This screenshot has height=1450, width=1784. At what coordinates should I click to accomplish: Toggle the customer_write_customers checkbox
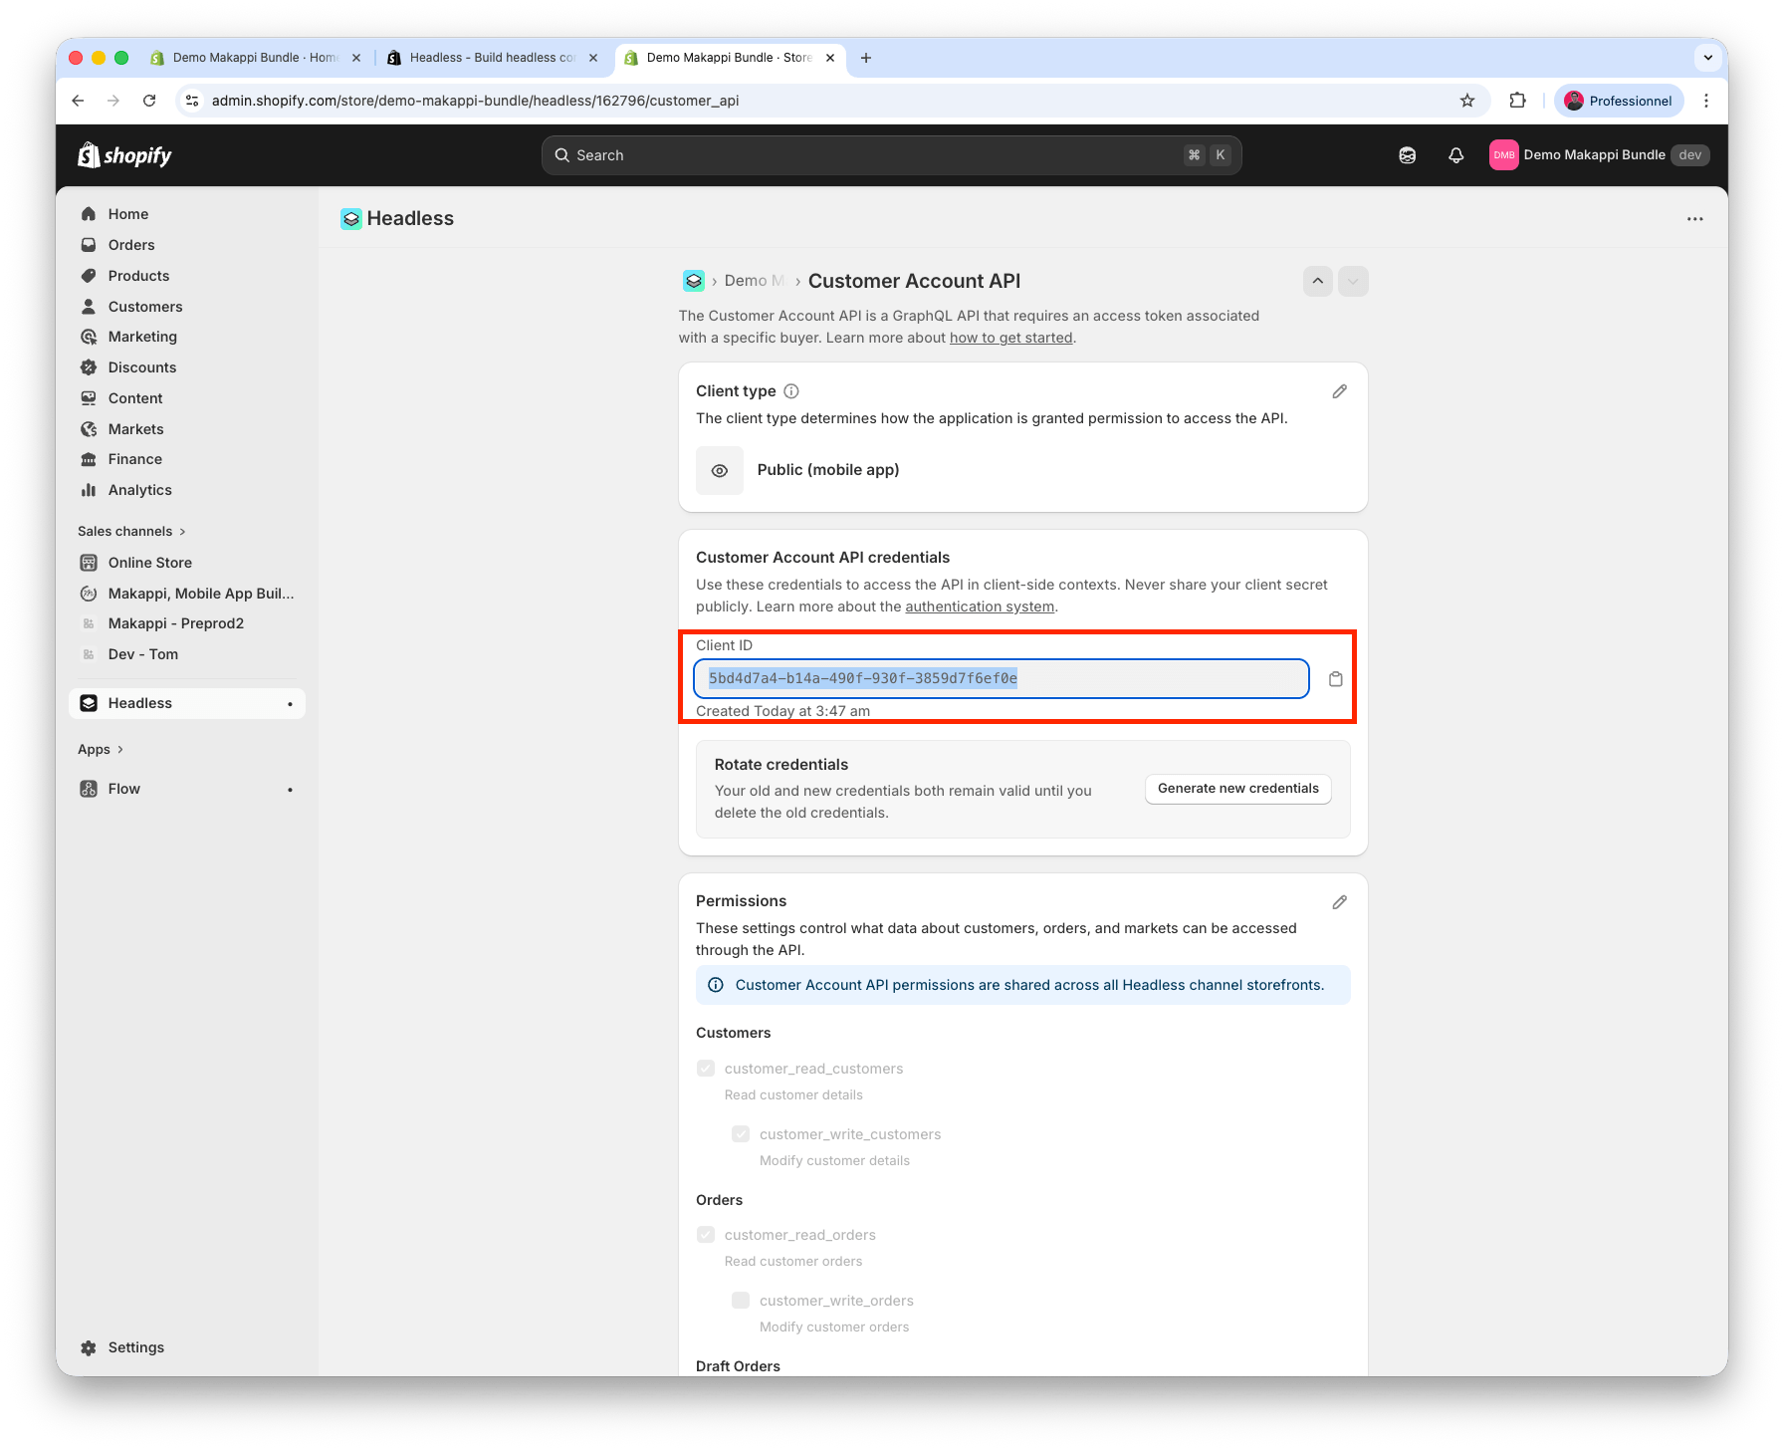[741, 1134]
